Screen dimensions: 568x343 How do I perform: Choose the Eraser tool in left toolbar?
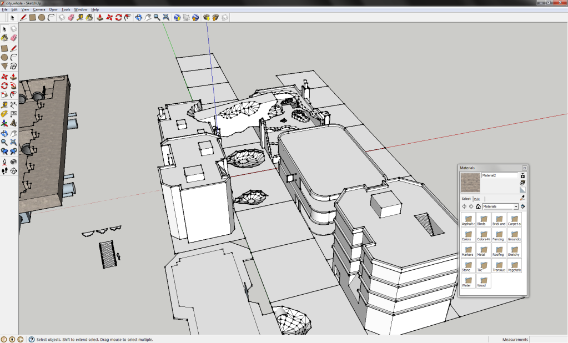point(13,38)
